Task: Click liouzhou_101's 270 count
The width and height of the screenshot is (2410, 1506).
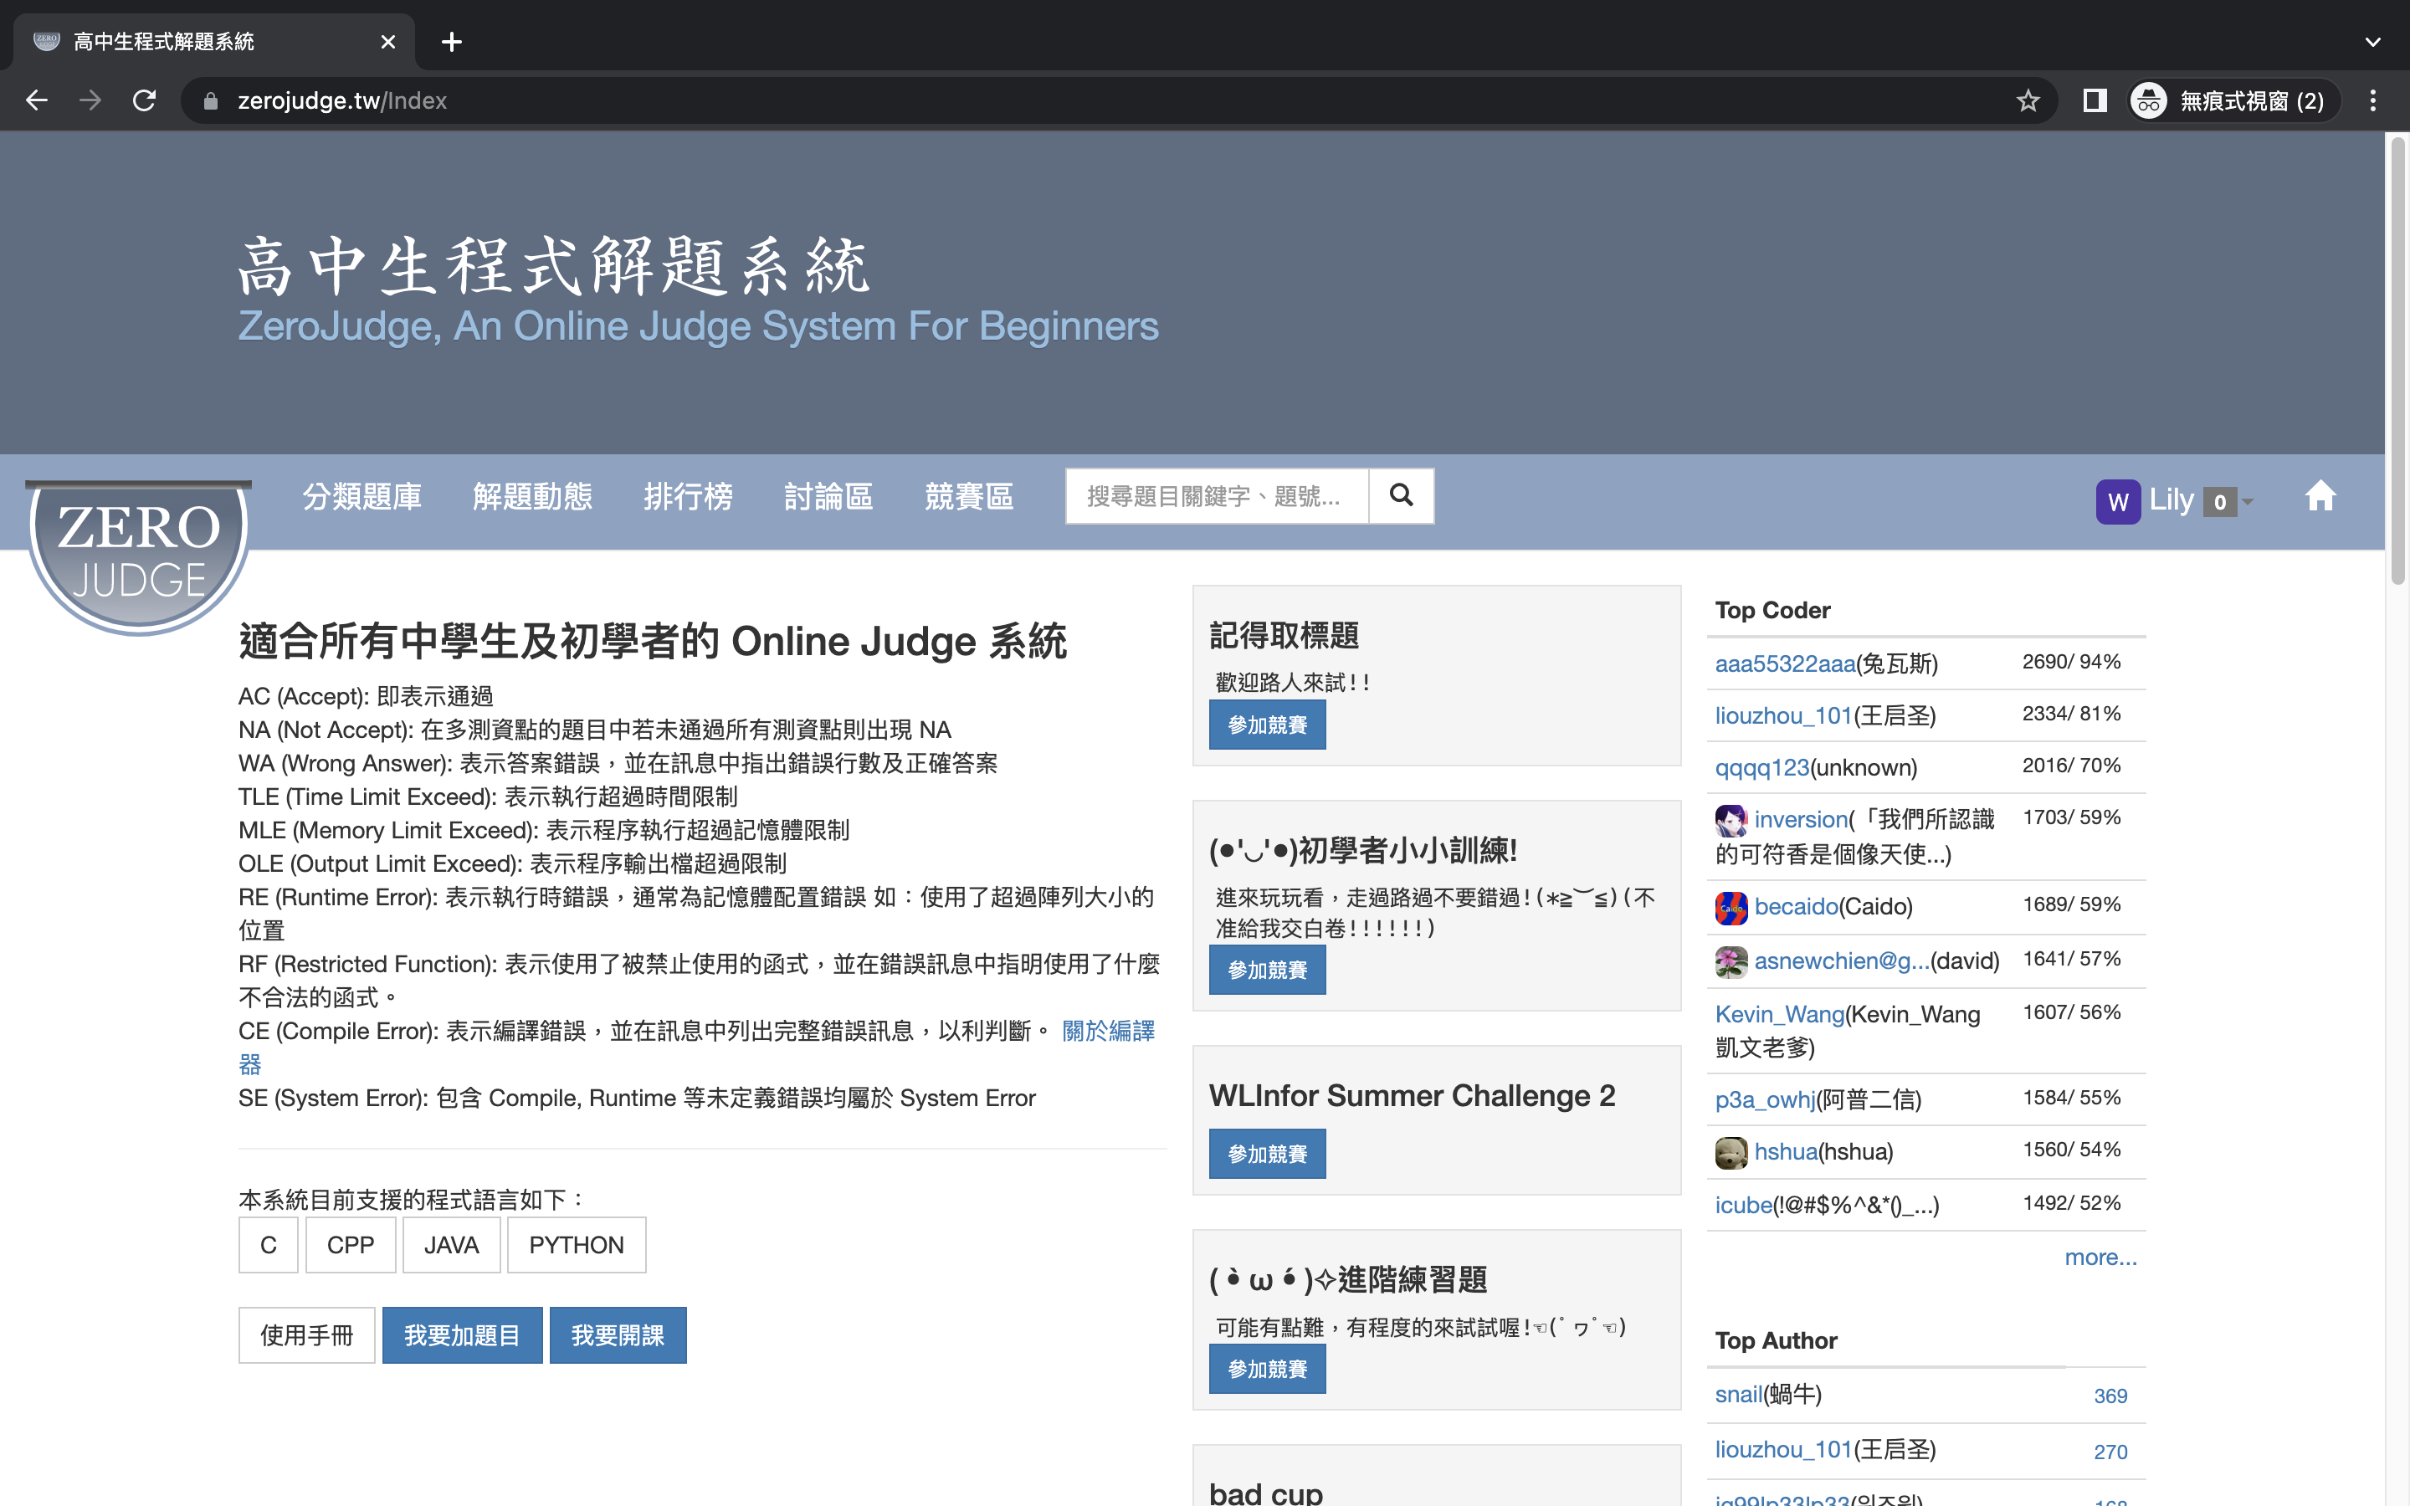Action: point(2110,1452)
